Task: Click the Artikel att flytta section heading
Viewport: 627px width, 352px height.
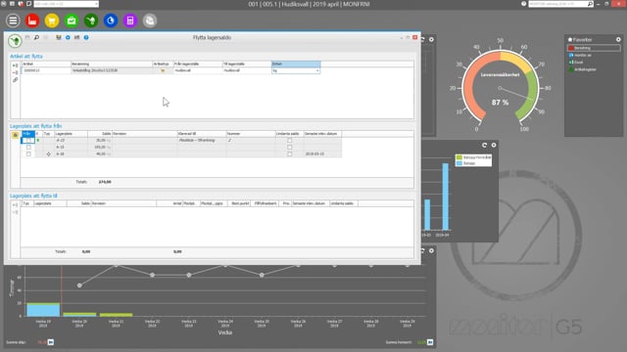Action: click(26, 57)
